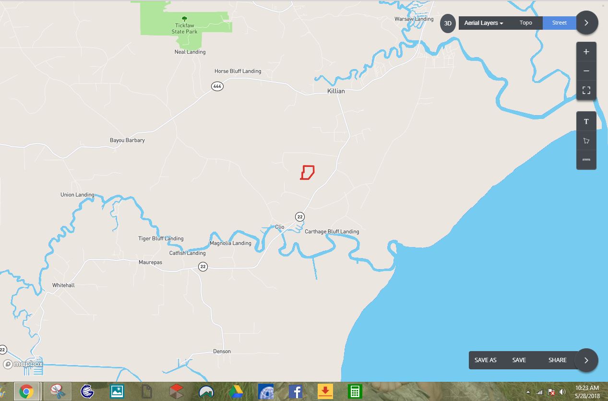
Task: Collapse the save bar with bottom arrow
Action: pyautogui.click(x=586, y=360)
